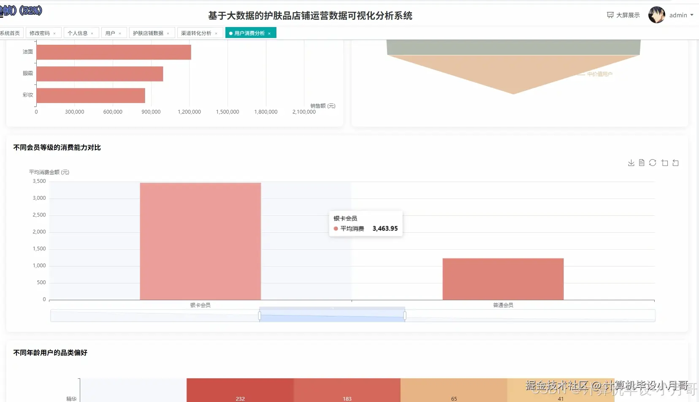Refresh the member consumption chart via refresh icon
Screen dimensions: 699x402
coord(653,163)
